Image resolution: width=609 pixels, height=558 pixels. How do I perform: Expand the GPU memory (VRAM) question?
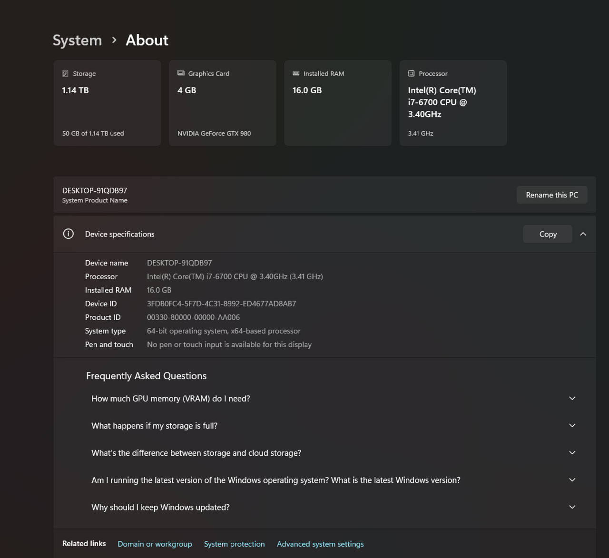[x=572, y=399]
